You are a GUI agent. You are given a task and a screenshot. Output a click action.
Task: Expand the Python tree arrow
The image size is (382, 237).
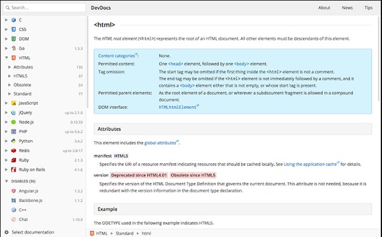pyautogui.click(x=6, y=141)
